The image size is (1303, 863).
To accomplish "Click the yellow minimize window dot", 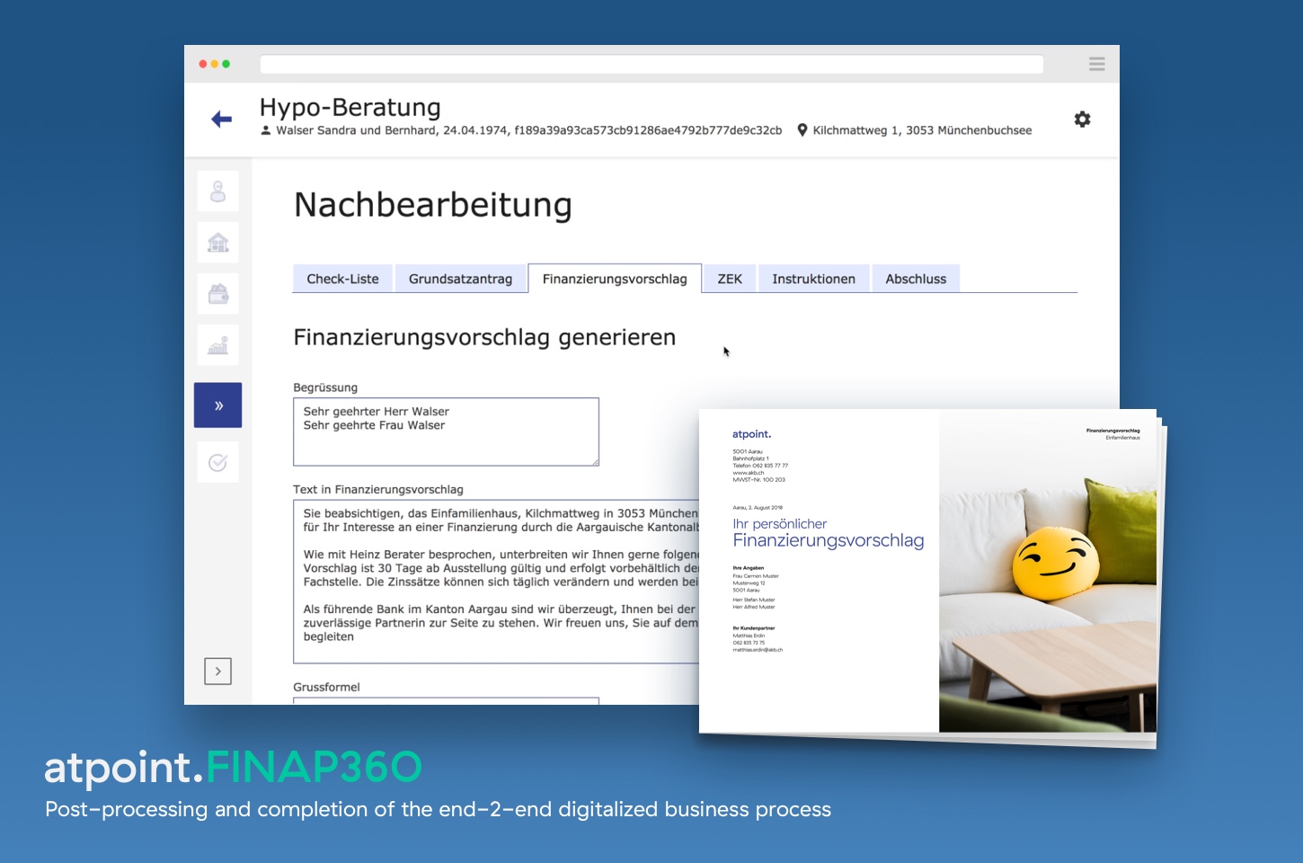I will click(215, 64).
